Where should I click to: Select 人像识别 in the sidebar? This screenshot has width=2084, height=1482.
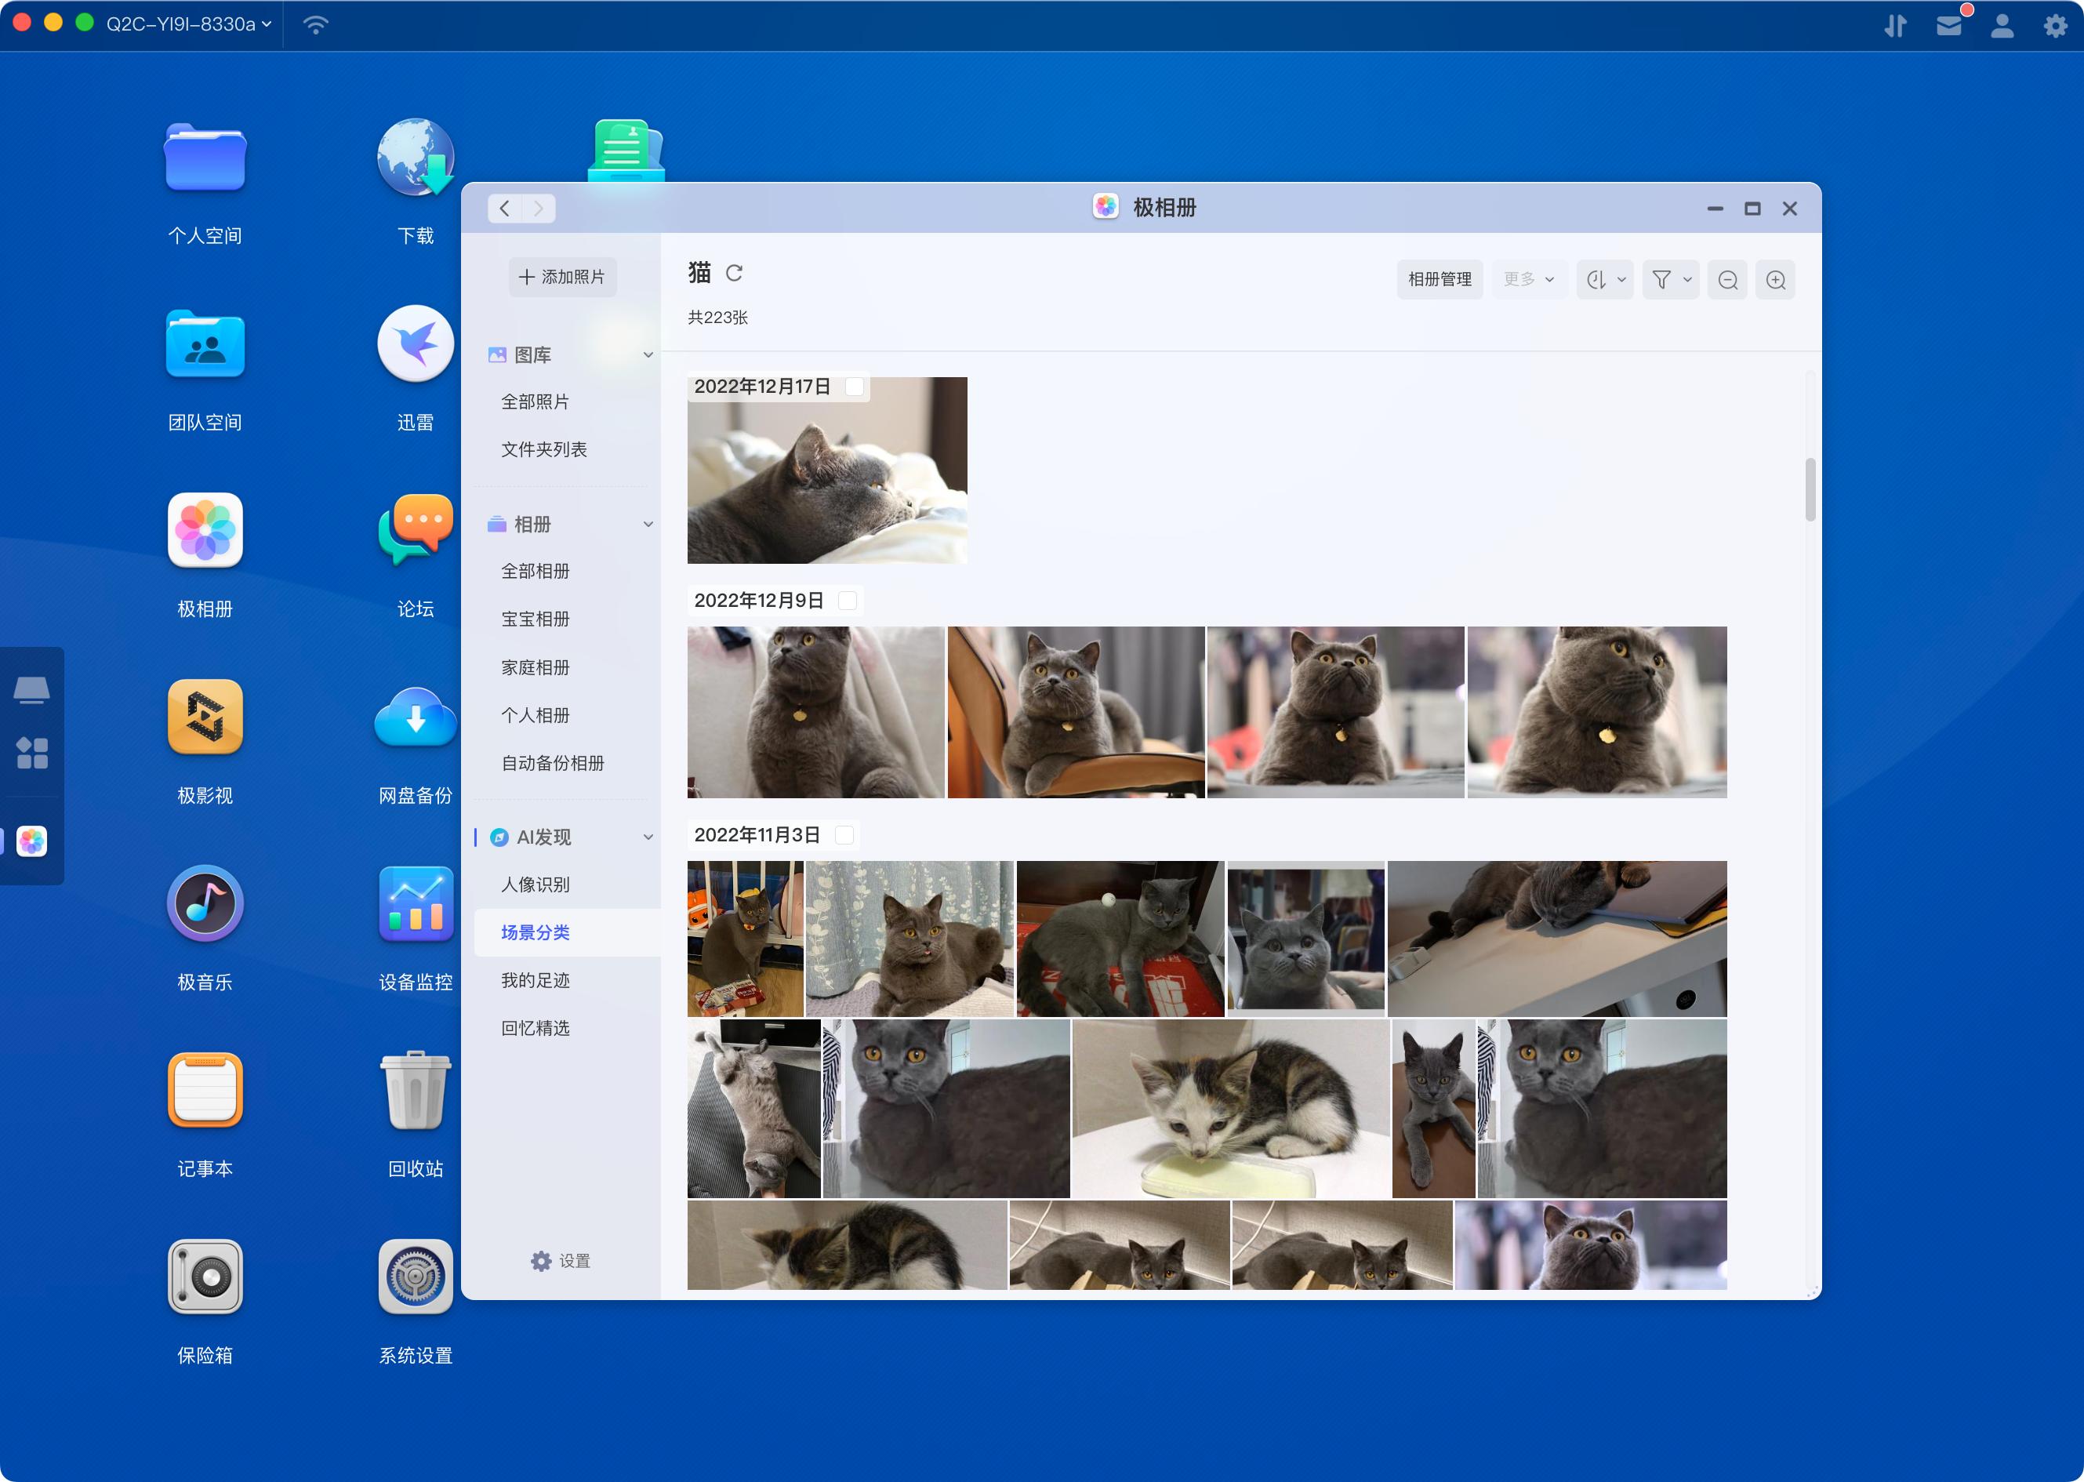535,884
